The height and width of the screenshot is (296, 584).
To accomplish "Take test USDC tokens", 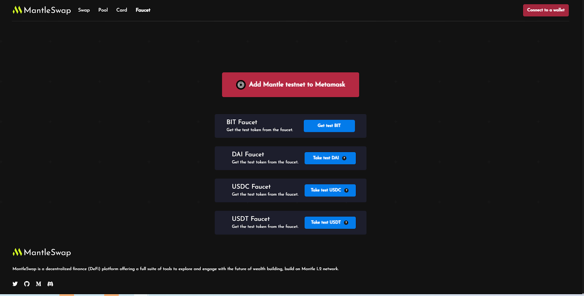I will (330, 190).
